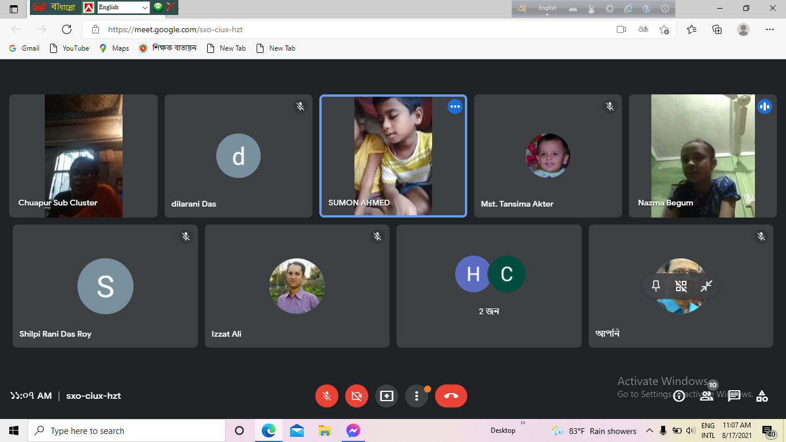This screenshot has height=442, width=786.
Task: Open the more options menu in call controls
Action: click(417, 396)
